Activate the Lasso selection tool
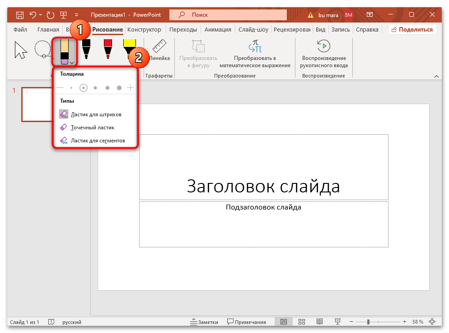449x333 pixels. [43, 50]
